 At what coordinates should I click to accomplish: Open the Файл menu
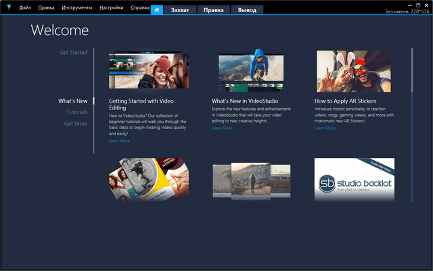pos(25,7)
